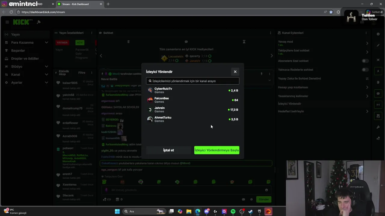
Task: Switch to the Stream - Kick Dashboard browser tab
Action: pos(80,4)
